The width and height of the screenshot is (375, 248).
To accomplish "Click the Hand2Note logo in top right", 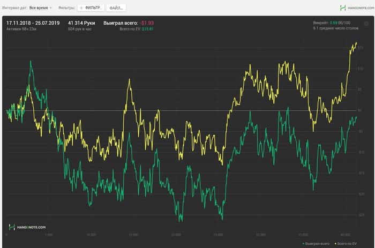I will click(357, 8).
